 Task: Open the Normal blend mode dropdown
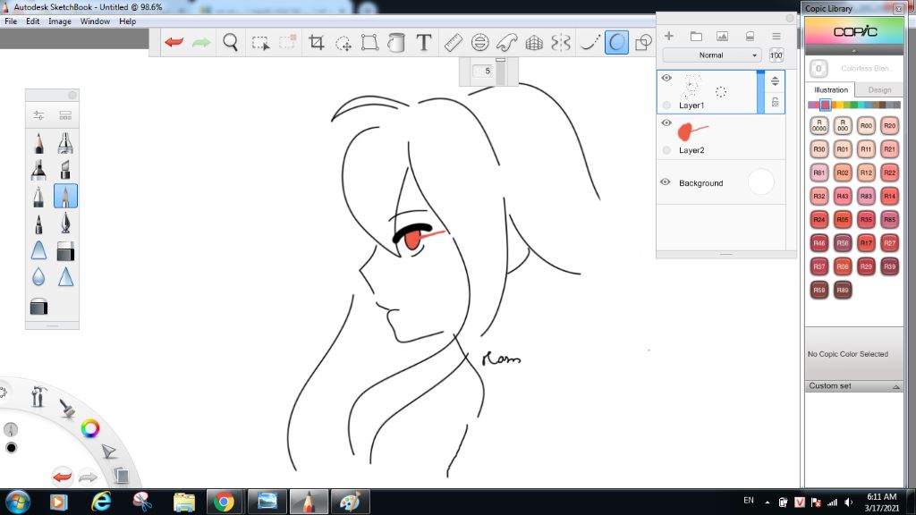pyautogui.click(x=711, y=55)
